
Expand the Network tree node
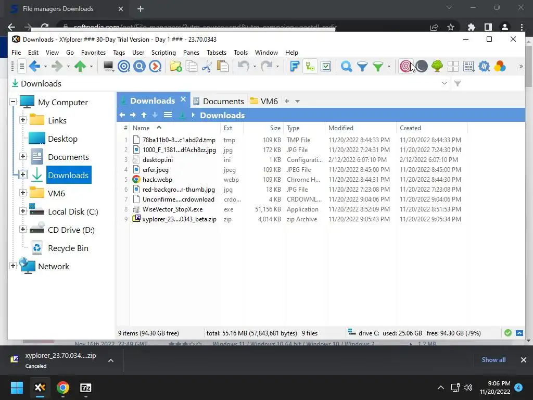(13, 266)
